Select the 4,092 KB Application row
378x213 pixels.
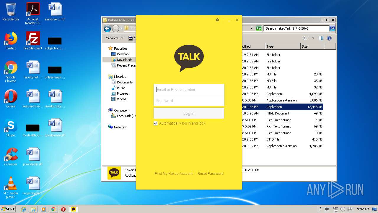[282, 94]
